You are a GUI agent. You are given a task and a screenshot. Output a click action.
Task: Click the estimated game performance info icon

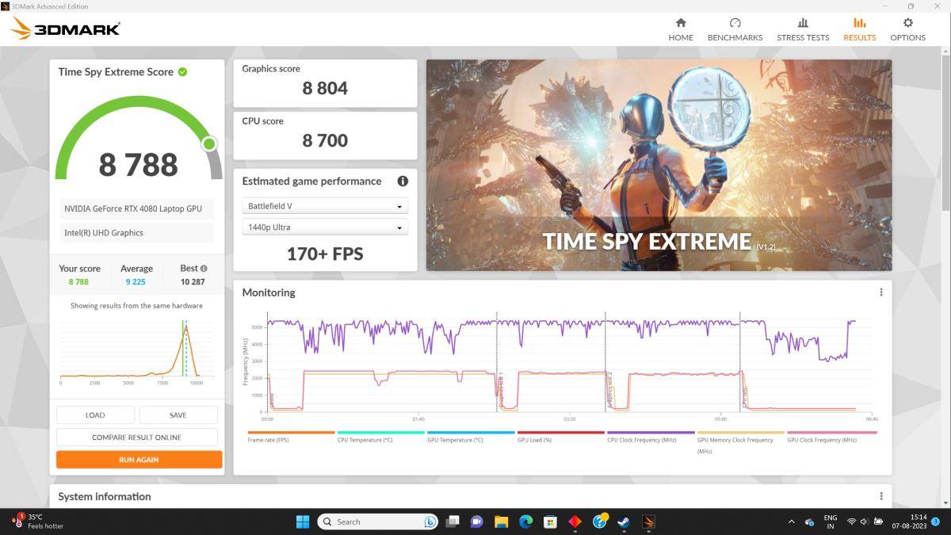[403, 182]
